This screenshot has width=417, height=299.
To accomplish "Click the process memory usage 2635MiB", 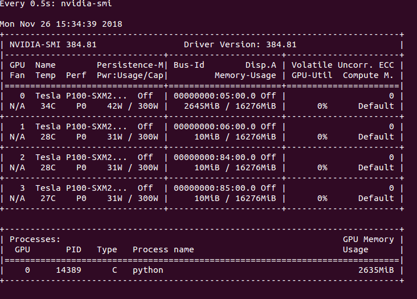I will (x=376, y=270).
